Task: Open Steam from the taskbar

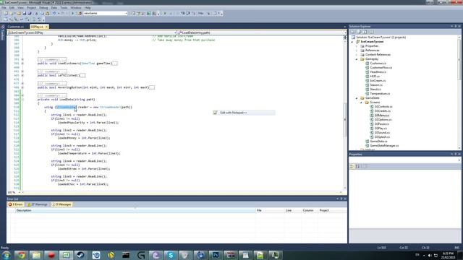Action: pos(80,255)
